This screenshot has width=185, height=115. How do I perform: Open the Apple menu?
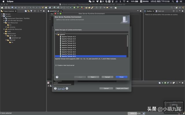point(3,1)
